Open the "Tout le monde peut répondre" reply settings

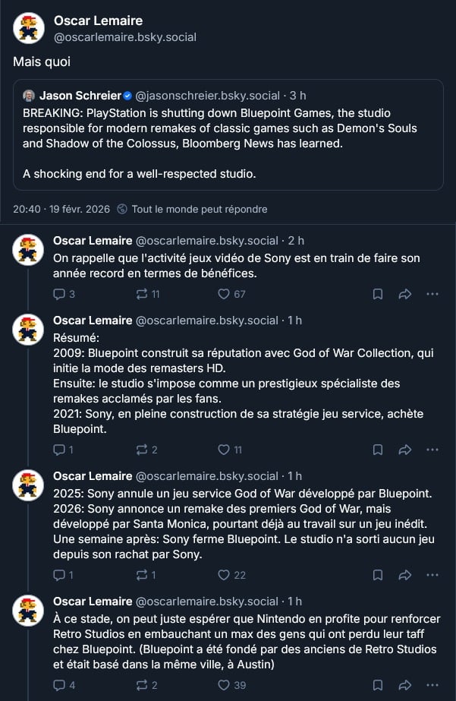coord(198,209)
